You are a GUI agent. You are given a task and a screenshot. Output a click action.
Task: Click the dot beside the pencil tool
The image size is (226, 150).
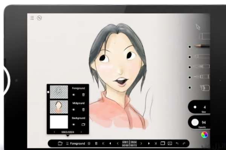click(190, 47)
